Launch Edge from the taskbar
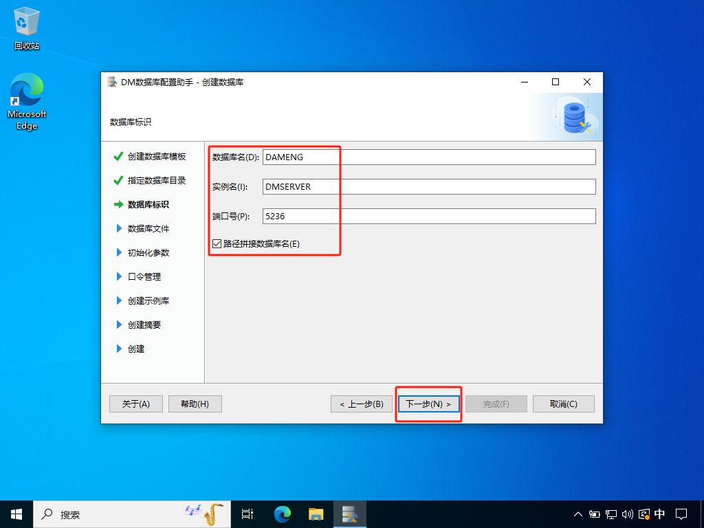Screen dimensions: 704x528 [x=283, y=514]
